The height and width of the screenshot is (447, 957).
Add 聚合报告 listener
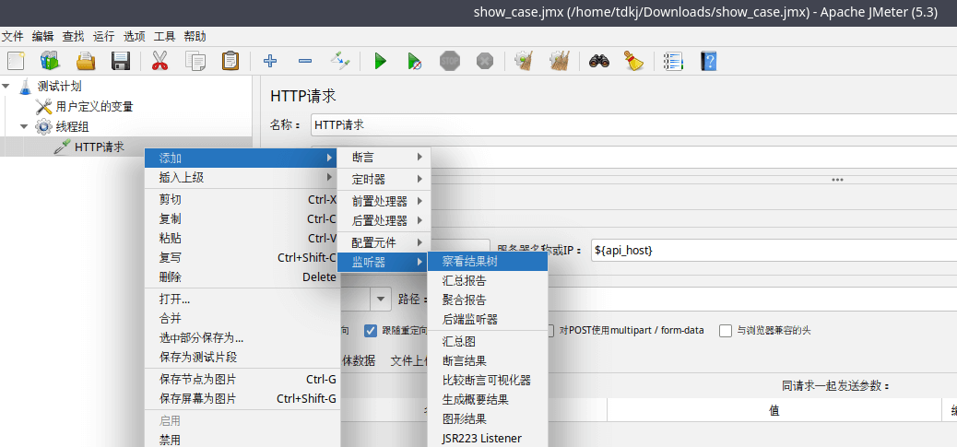(488, 300)
